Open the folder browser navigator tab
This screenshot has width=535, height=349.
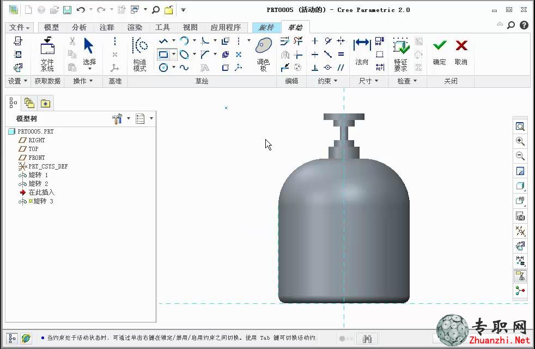coord(29,103)
